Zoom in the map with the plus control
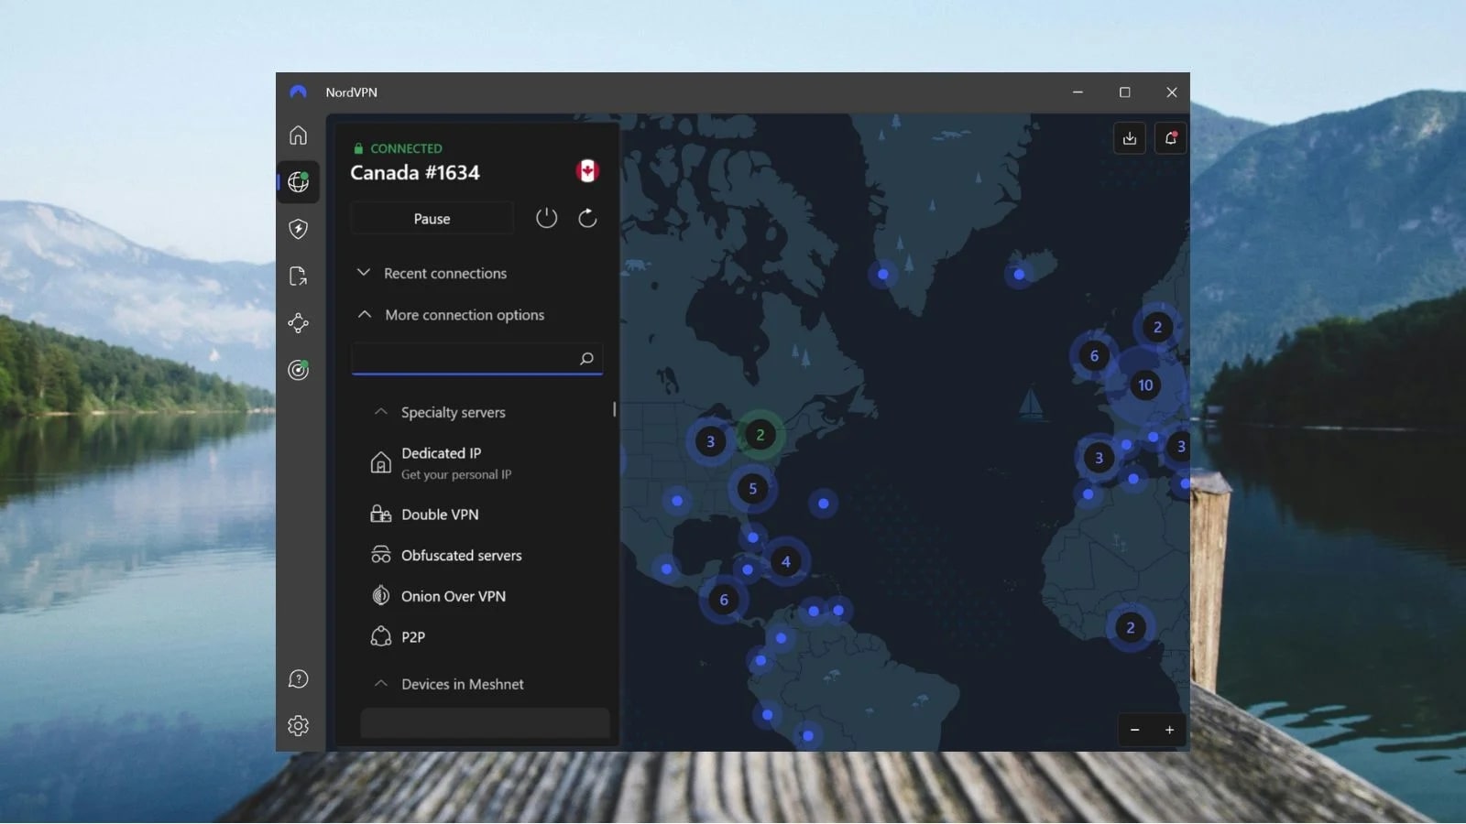 (x=1169, y=730)
